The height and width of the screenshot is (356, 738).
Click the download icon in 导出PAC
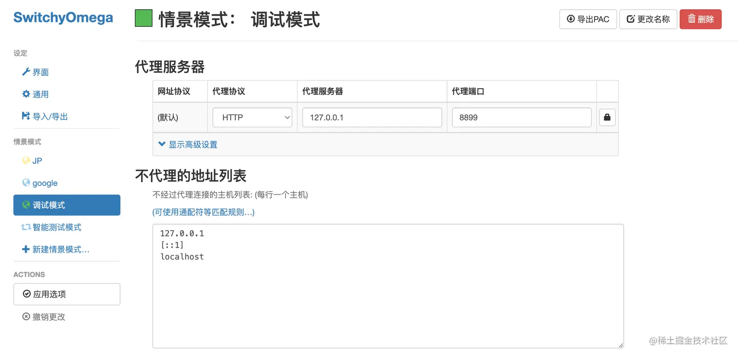571,19
